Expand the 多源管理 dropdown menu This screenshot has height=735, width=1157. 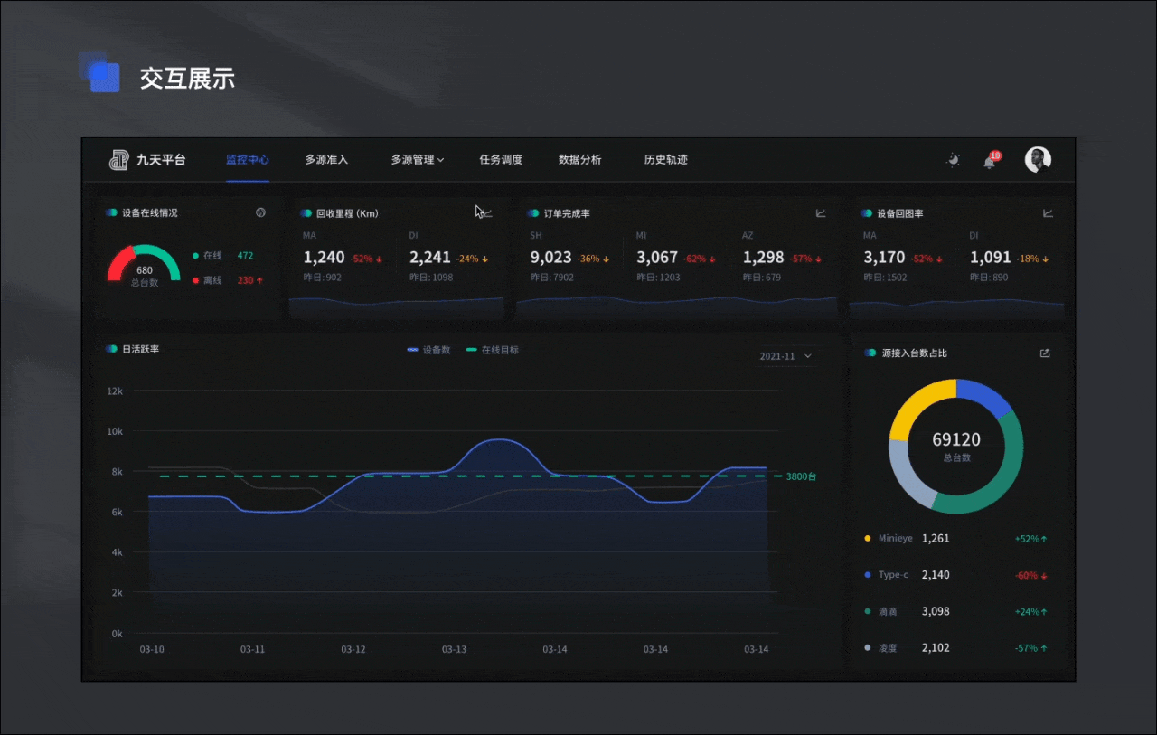point(418,160)
